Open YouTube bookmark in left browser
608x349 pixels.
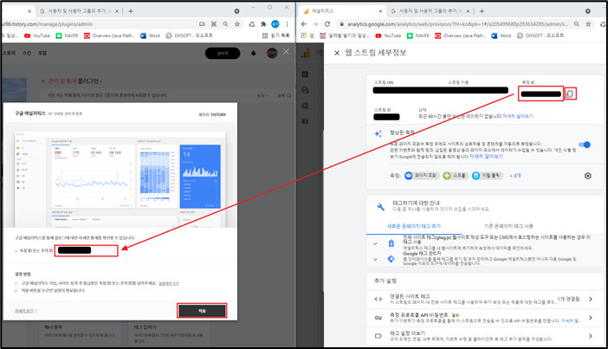coord(37,36)
